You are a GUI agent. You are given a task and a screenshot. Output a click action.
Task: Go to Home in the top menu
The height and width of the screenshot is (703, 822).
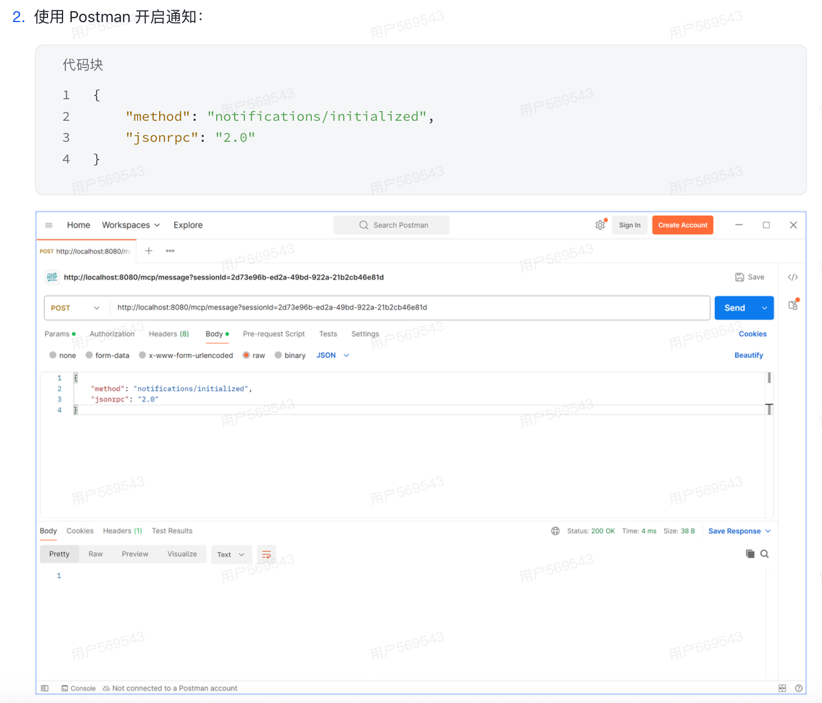click(x=79, y=225)
